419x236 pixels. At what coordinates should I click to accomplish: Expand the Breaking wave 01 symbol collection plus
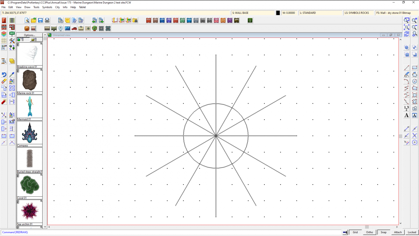coord(18,44)
